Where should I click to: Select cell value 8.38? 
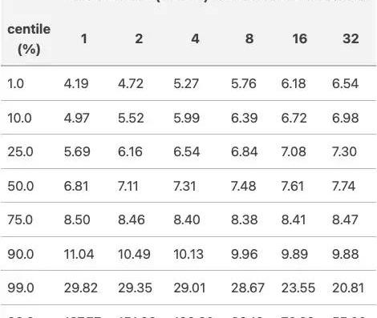point(245,219)
